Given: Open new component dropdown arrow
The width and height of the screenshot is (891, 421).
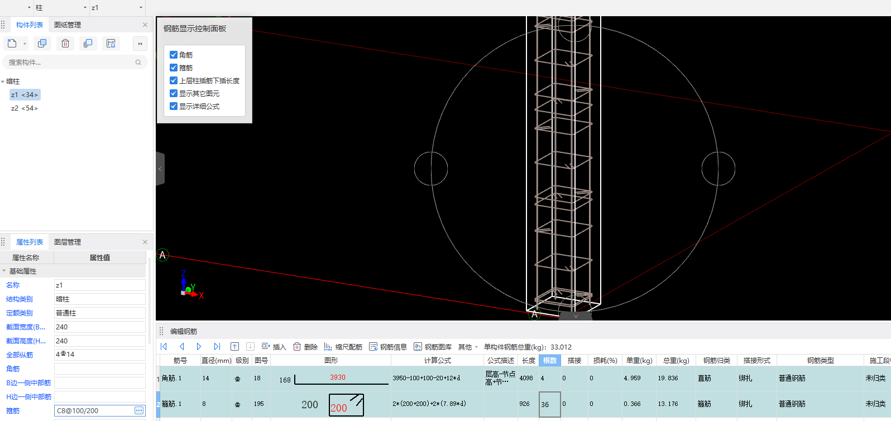Looking at the screenshot, I should [x=25, y=44].
